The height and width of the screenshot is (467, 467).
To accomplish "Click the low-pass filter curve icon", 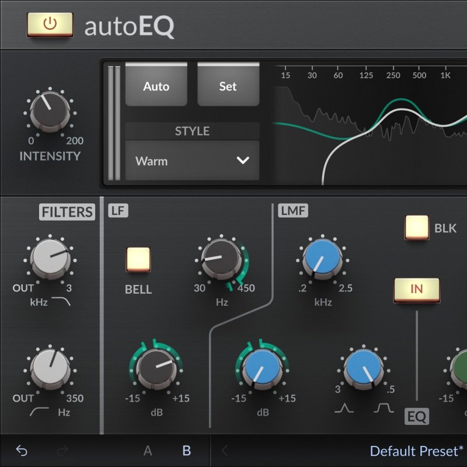I will (61, 301).
